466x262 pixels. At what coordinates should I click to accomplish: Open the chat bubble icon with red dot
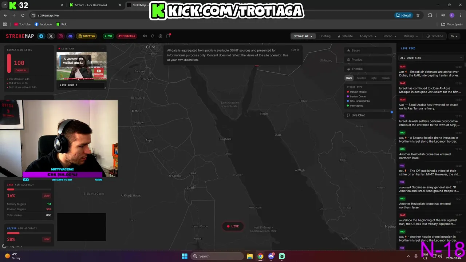click(168, 36)
